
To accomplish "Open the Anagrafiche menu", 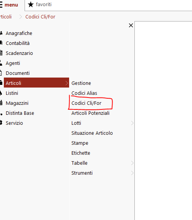I will 19,33.
